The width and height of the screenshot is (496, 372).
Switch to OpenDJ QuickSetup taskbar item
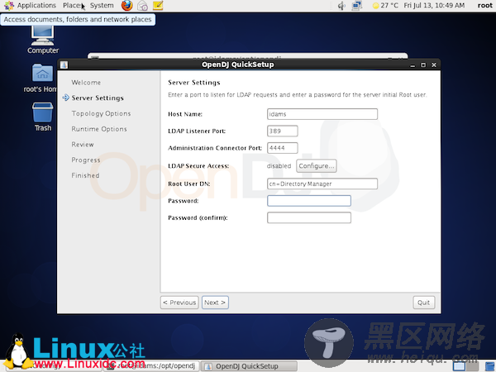point(249,366)
